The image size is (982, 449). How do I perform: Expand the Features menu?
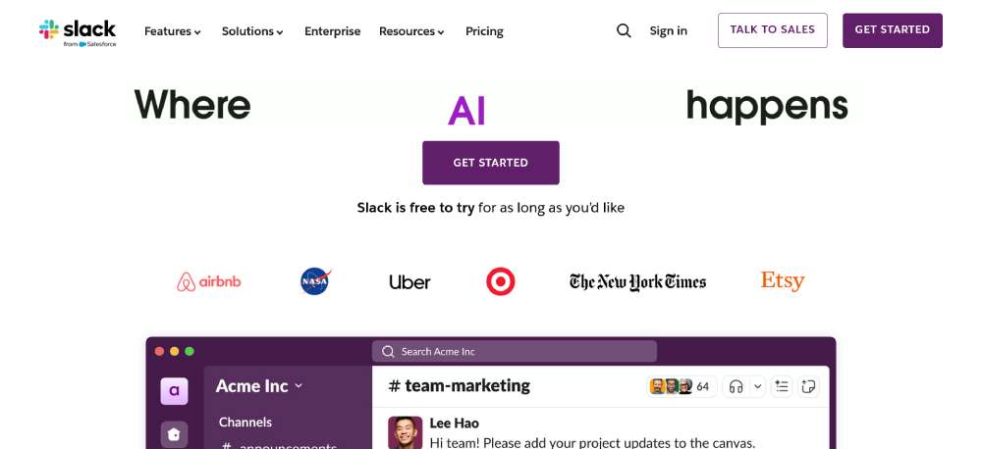tap(173, 31)
